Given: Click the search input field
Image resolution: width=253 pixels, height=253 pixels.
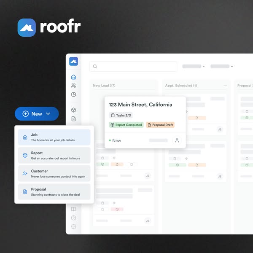Looking at the screenshot, I should [133, 66].
